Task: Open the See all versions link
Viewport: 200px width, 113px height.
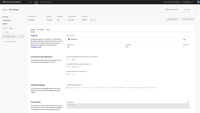Action: tap(11, 28)
